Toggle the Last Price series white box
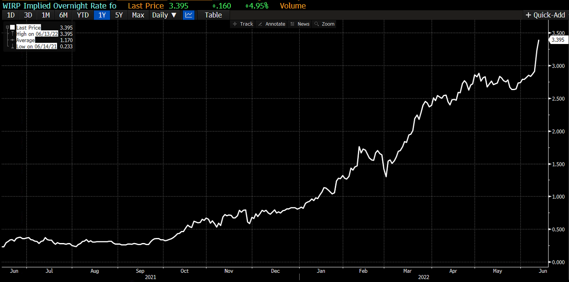This screenshot has width=569, height=282. (x=13, y=27)
